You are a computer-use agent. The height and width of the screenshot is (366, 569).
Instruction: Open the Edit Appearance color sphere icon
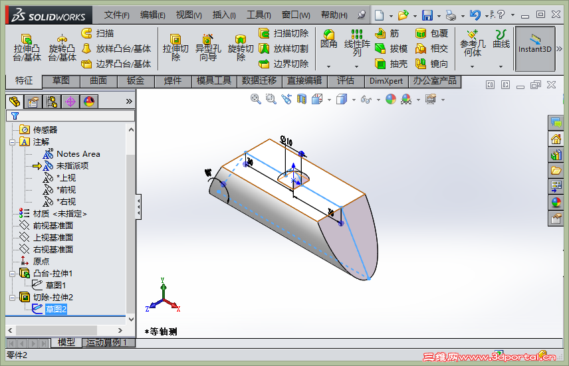(x=391, y=99)
